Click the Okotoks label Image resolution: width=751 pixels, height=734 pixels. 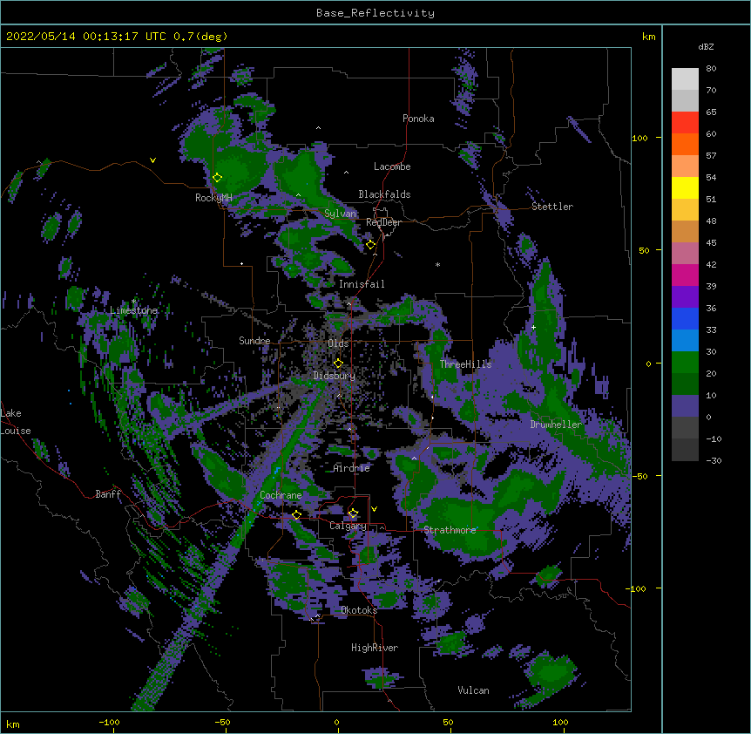tap(359, 610)
